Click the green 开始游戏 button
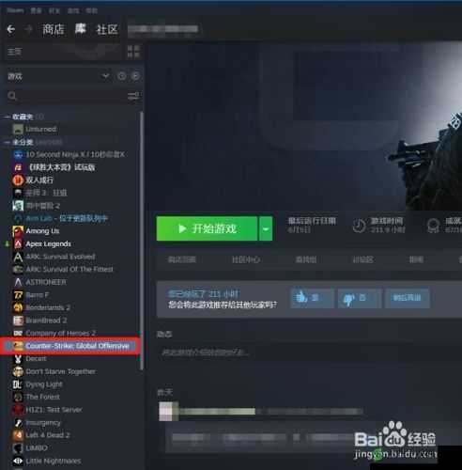 pos(207,229)
